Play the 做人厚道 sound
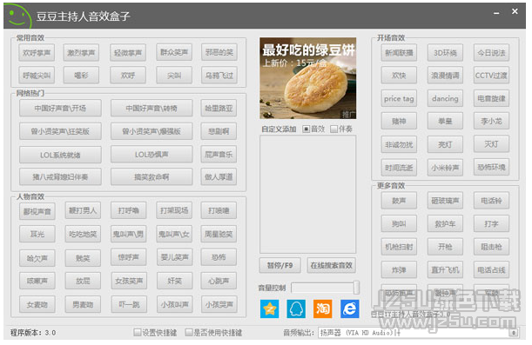The width and height of the screenshot is (532, 345). pos(219,176)
